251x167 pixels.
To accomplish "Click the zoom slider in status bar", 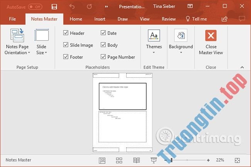I will coord(187,160).
